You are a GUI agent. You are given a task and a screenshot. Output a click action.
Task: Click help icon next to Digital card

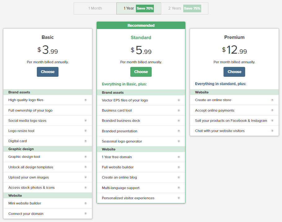pos(85,141)
